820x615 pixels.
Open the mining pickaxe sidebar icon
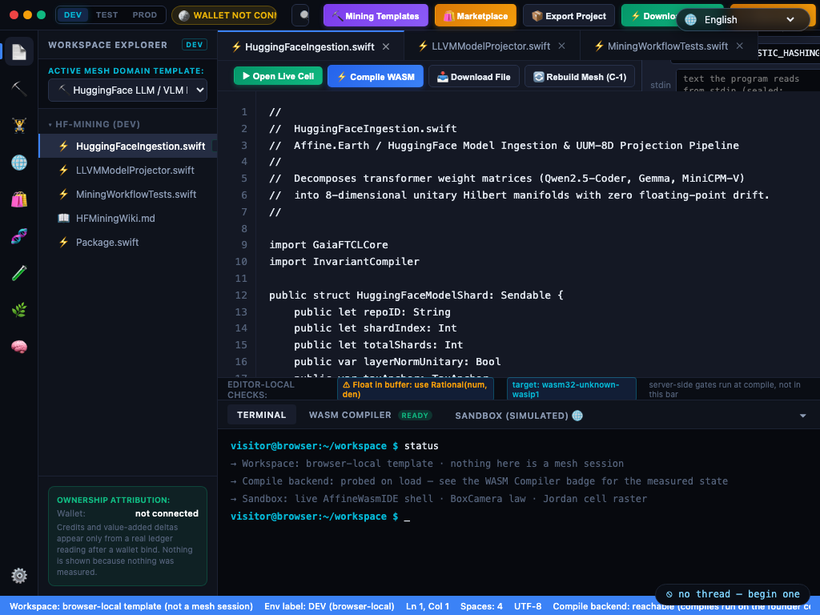19,88
